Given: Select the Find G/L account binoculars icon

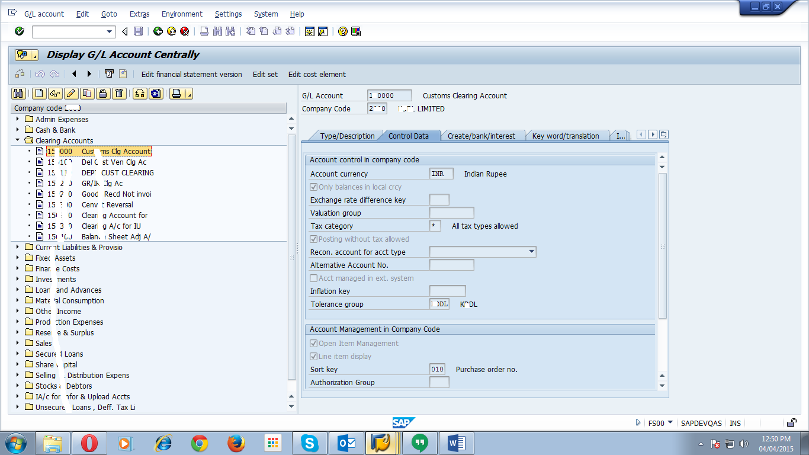Looking at the screenshot, I should [x=19, y=93].
